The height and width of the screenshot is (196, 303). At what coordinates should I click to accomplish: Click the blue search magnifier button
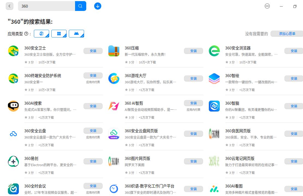click(x=80, y=6)
